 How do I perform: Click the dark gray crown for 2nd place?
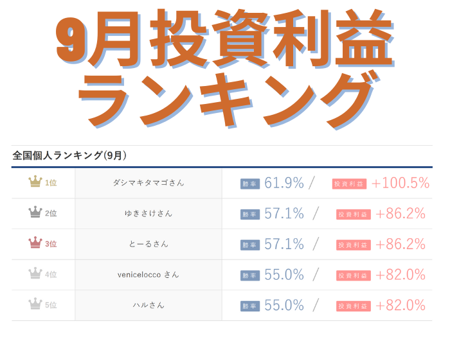tap(35, 213)
